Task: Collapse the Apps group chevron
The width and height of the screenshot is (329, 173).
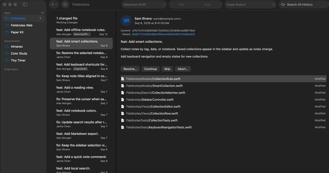Action: 42,13
